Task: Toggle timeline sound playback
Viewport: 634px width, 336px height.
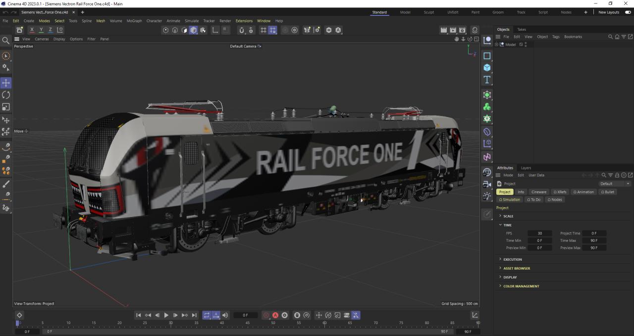Action: tap(225, 315)
